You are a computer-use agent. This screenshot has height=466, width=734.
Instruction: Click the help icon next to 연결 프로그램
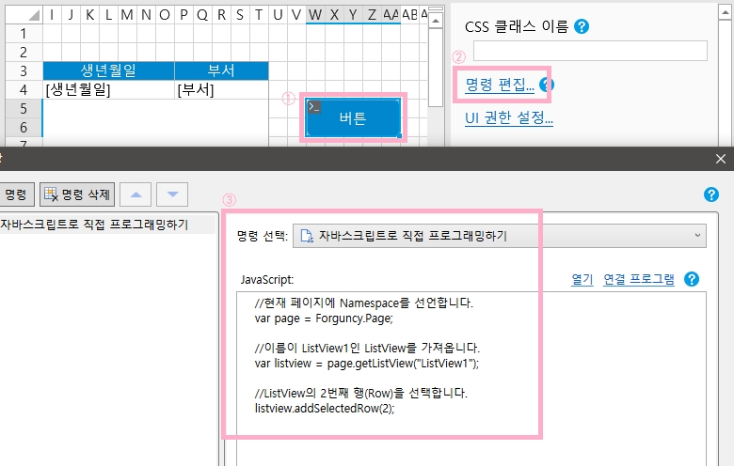click(692, 279)
